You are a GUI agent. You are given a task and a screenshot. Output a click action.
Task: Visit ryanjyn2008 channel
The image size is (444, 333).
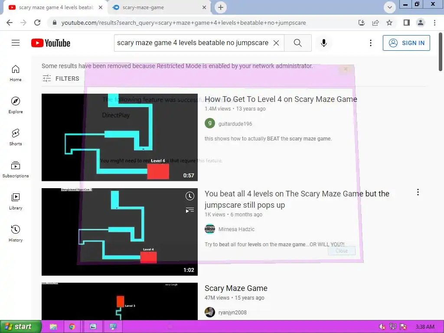232,312
